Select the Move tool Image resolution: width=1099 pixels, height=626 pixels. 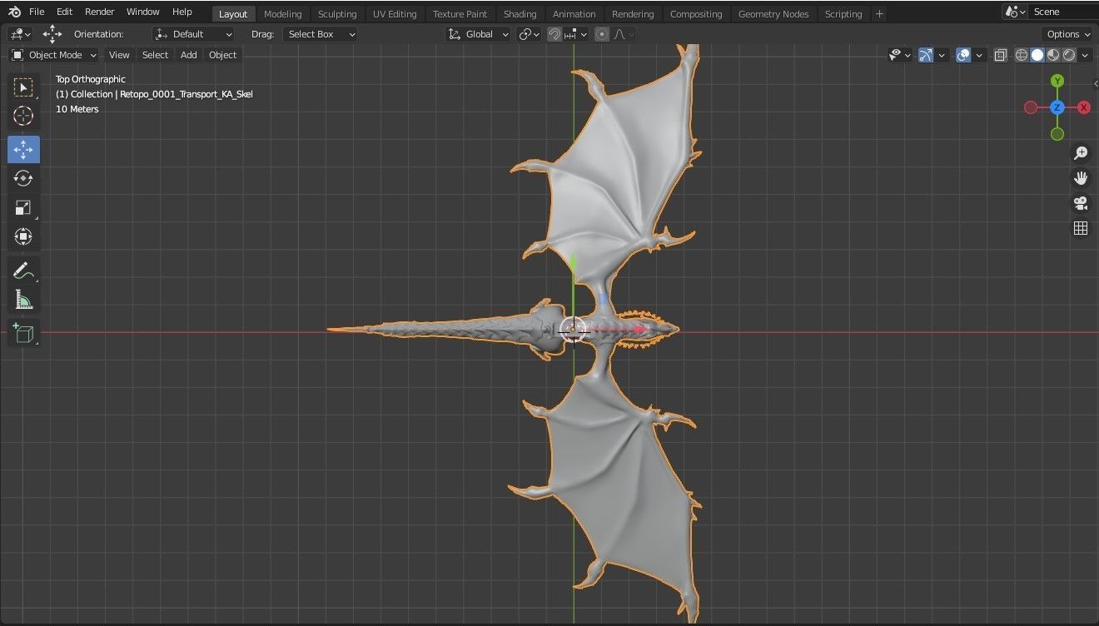click(23, 149)
